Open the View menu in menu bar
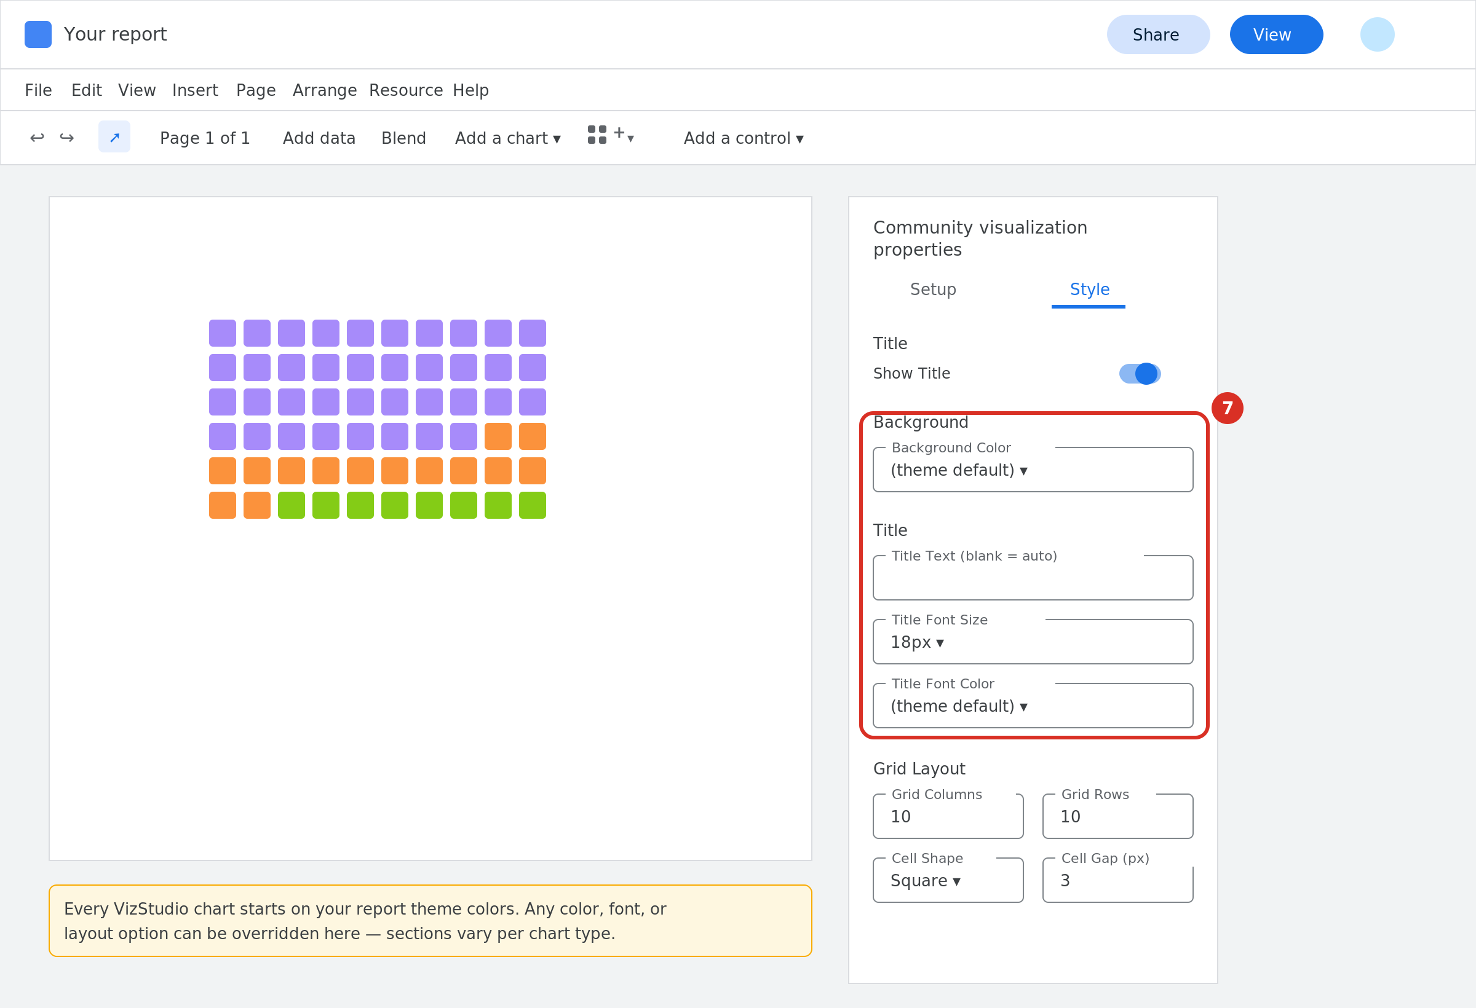Viewport: 1476px width, 1008px height. point(137,90)
